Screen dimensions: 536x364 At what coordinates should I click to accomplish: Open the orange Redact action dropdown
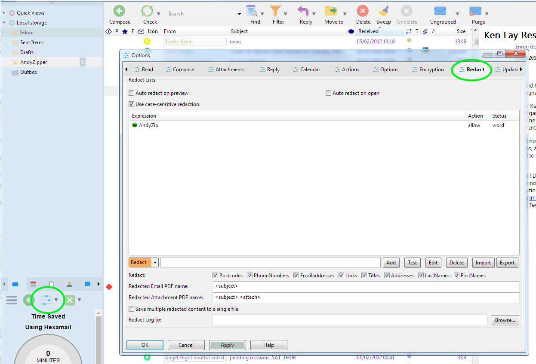[155, 263]
